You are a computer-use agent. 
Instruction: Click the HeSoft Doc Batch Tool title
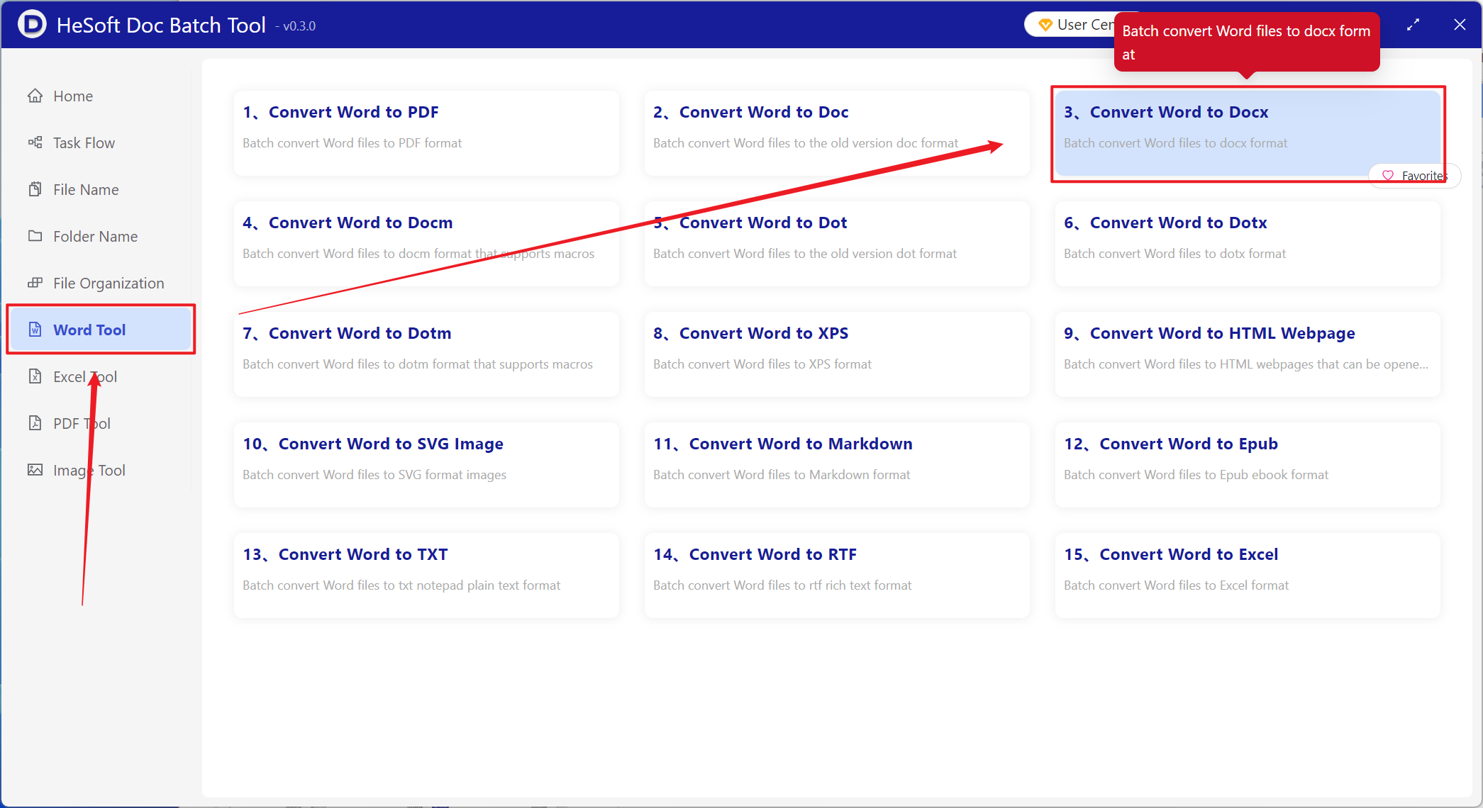click(x=161, y=25)
